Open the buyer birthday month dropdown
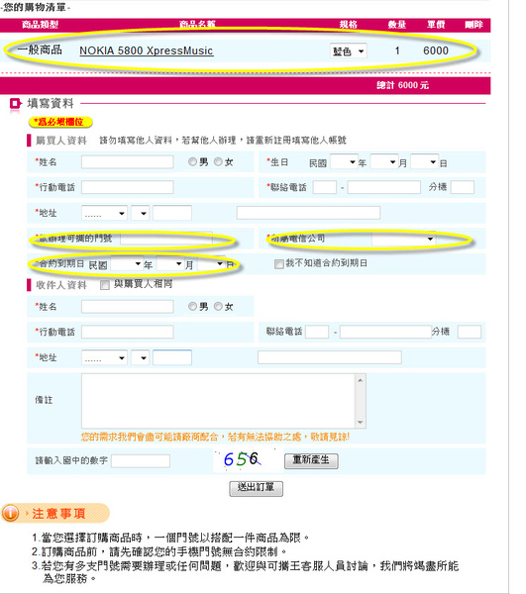The image size is (526, 594). pyautogui.click(x=384, y=162)
